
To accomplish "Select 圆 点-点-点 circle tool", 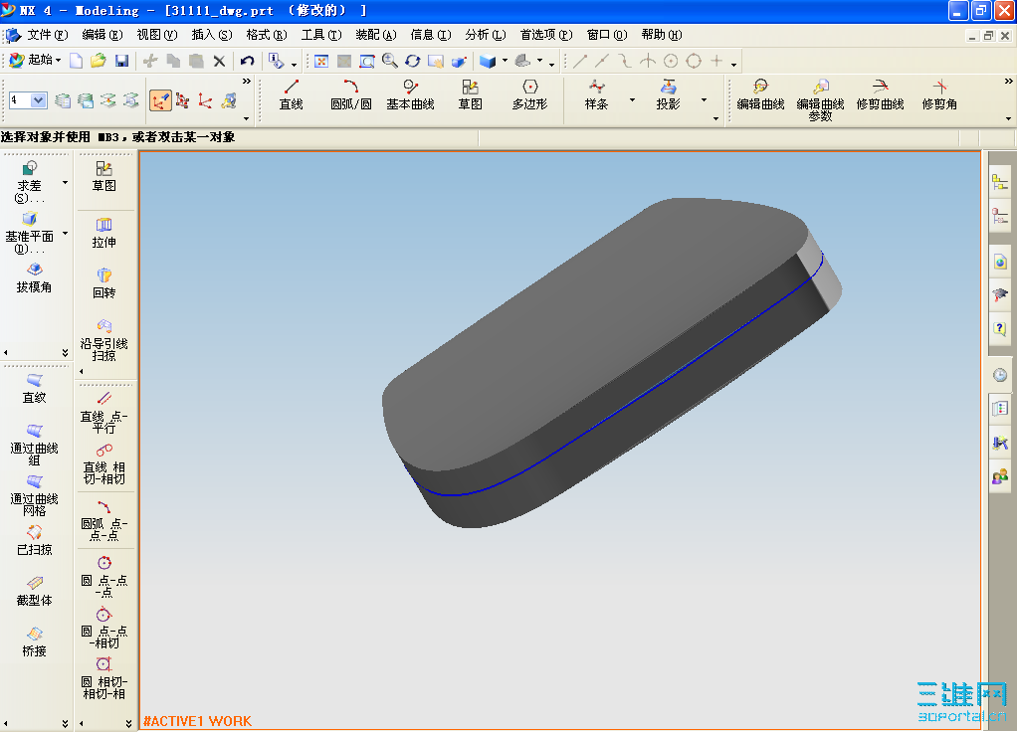I will pyautogui.click(x=103, y=577).
